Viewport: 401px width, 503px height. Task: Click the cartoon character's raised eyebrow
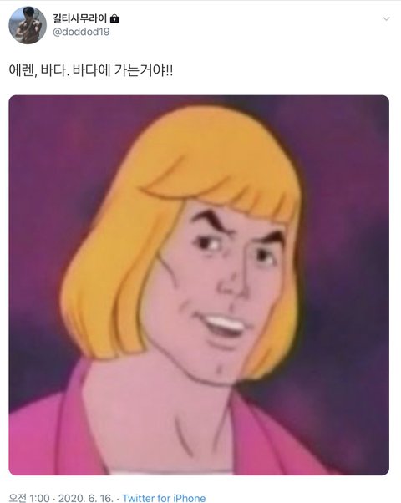click(x=208, y=218)
